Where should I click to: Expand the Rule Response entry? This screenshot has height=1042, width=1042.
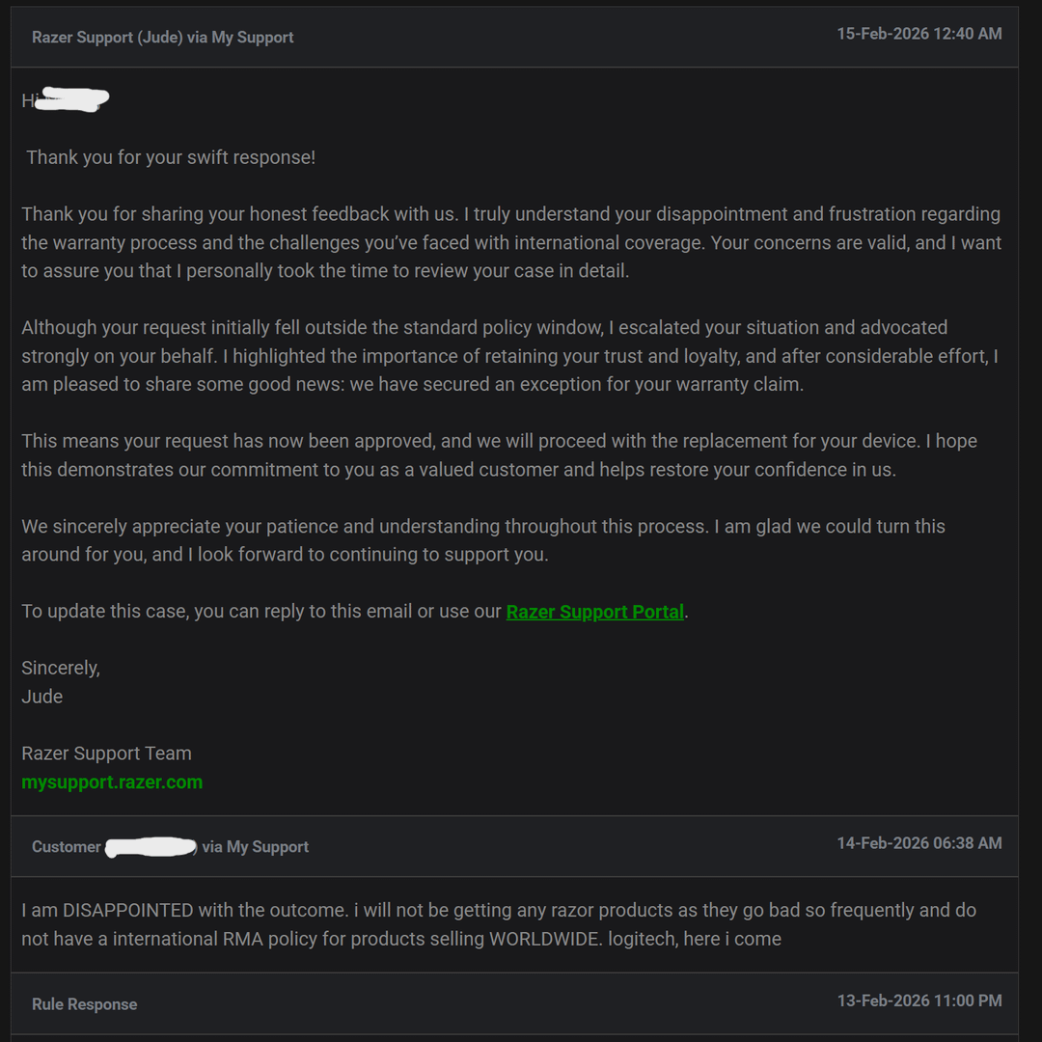point(514,1003)
